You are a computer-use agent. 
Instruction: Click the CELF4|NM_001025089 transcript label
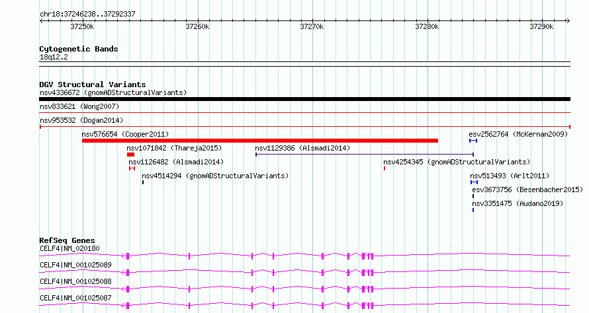(x=75, y=265)
